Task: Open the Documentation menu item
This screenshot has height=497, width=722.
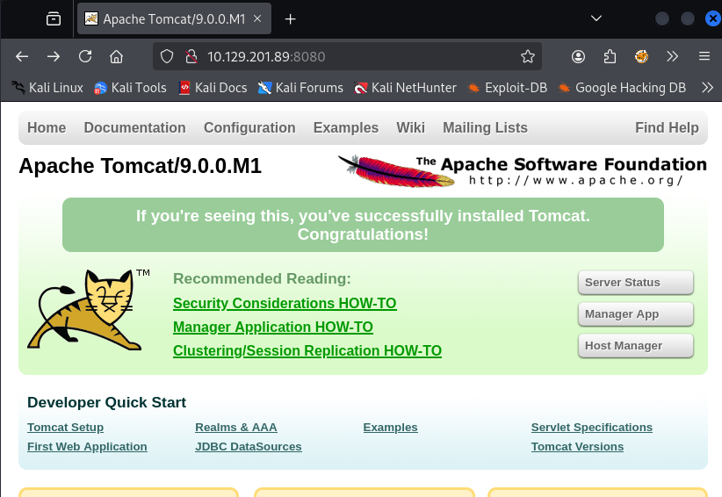Action: 134,127
